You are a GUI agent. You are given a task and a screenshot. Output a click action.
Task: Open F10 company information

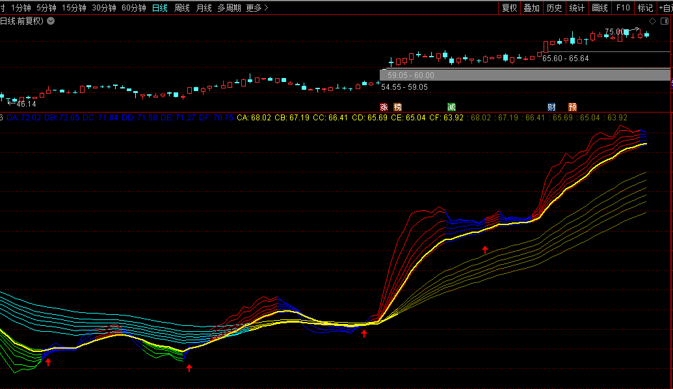[623, 8]
